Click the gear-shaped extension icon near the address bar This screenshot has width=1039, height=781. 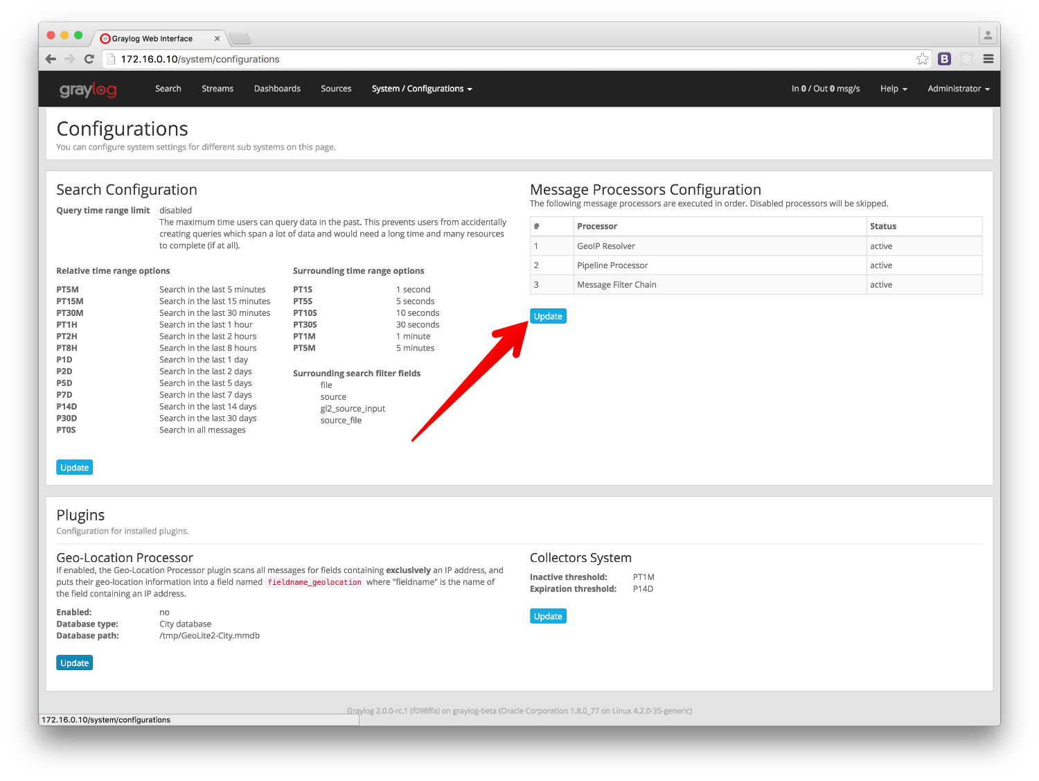pos(966,59)
